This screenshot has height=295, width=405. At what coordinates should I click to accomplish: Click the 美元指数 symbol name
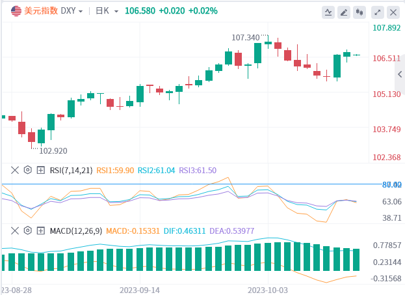(x=40, y=11)
